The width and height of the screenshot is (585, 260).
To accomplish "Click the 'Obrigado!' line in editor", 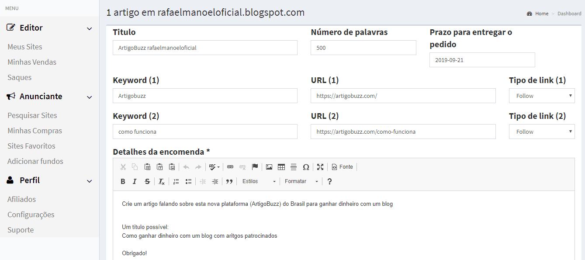I will click(135, 253).
